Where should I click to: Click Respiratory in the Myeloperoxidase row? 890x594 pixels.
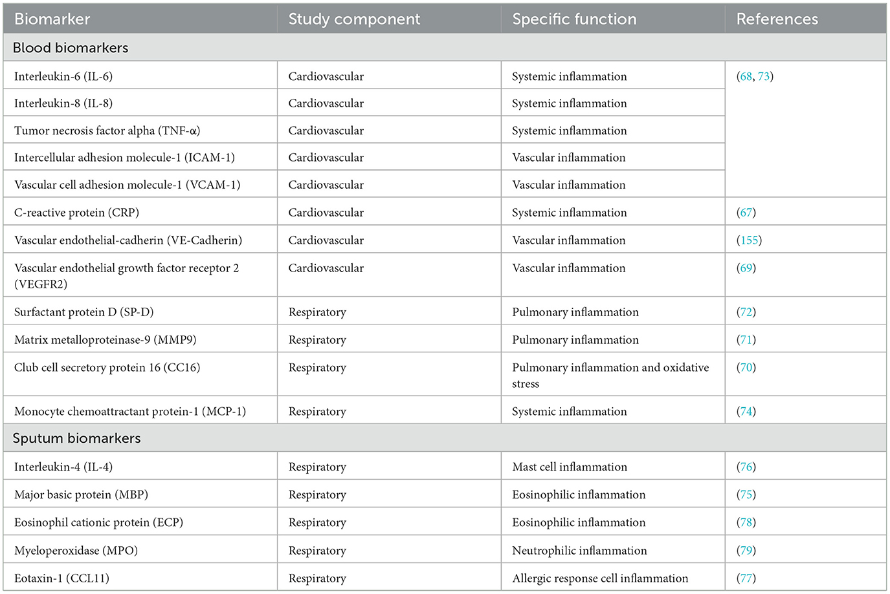[317, 551]
